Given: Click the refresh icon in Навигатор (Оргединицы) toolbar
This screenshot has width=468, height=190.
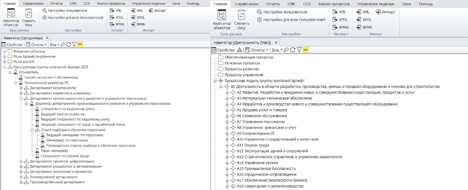Looking at the screenshot, I should tap(68, 44).
